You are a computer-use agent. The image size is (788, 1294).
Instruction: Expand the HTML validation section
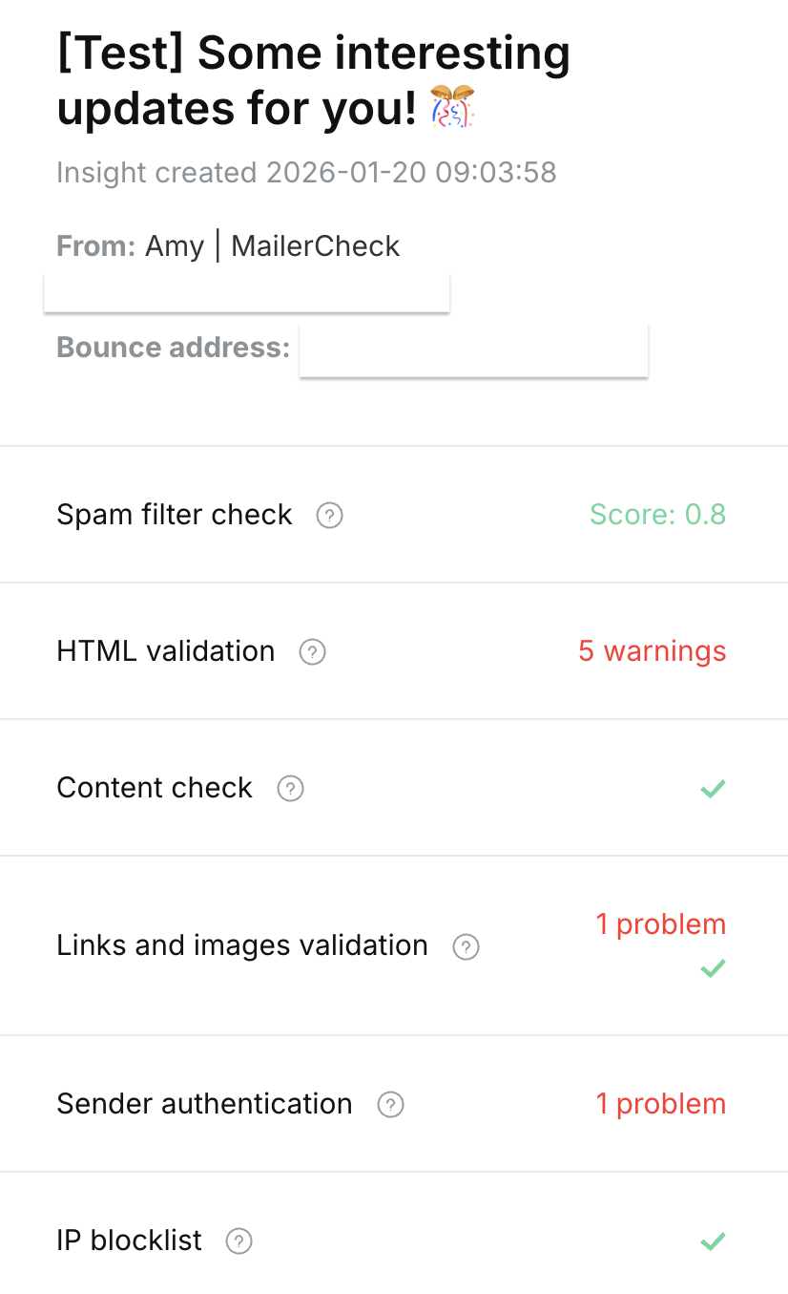(166, 651)
